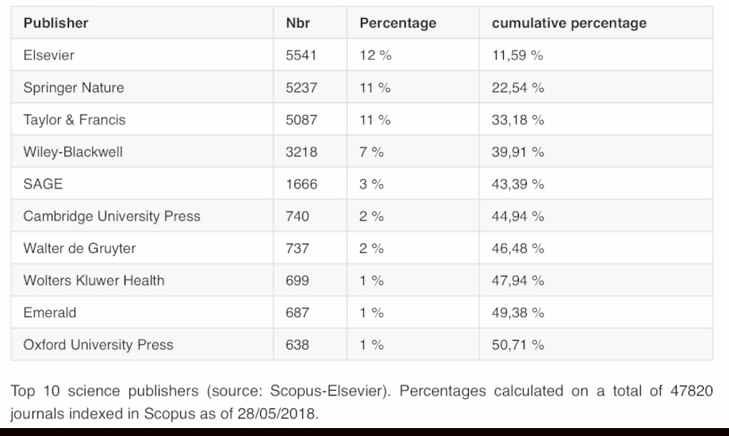Click the Publisher column header
Viewport: 729px width, 436px height.
click(56, 23)
